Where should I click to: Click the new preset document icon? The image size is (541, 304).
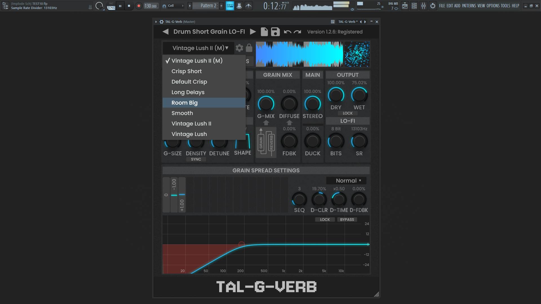(x=264, y=32)
